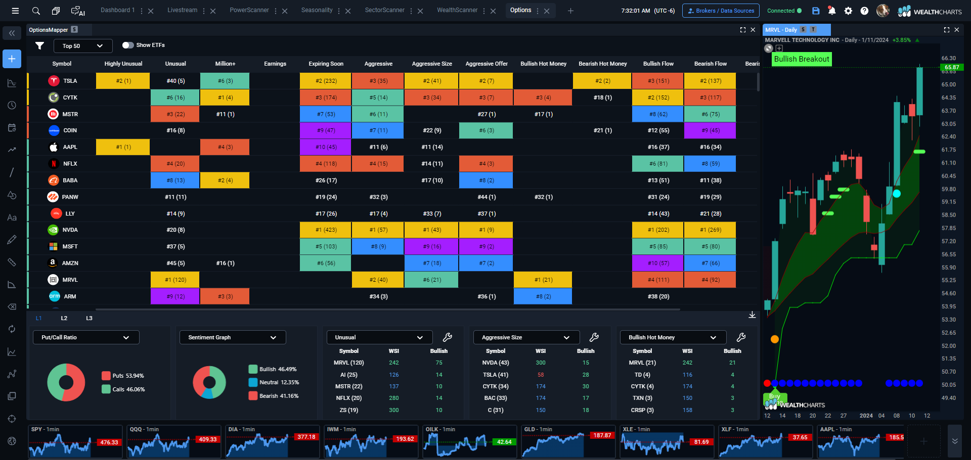
Task: Switch to the PowerScanner tab
Action: pos(249,10)
